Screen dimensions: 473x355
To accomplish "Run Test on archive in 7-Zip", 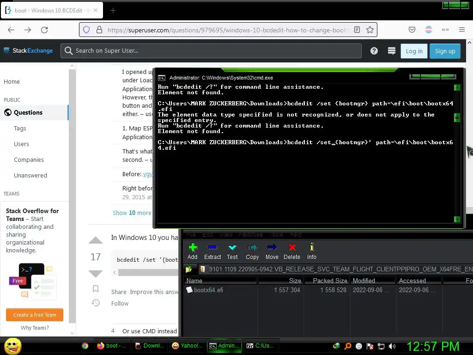I will 232,251.
